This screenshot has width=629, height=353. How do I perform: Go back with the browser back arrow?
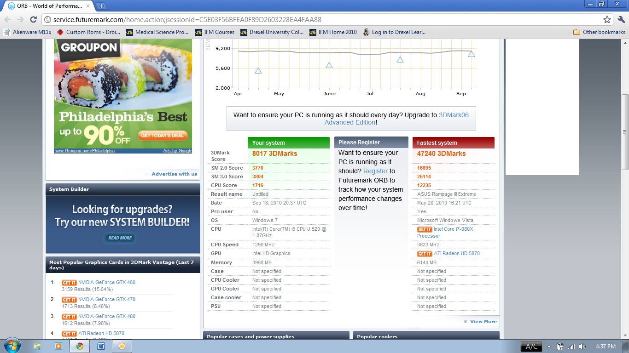click(7, 19)
